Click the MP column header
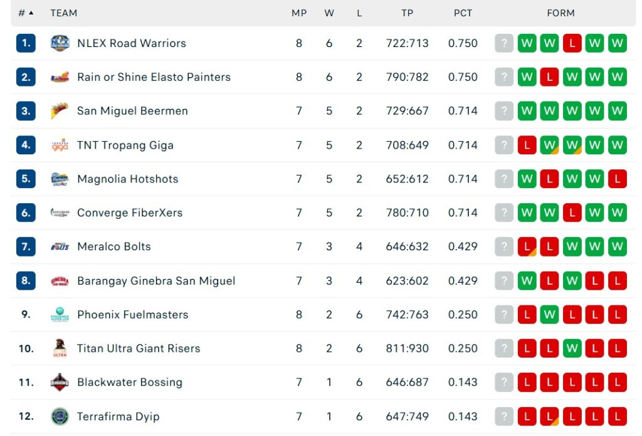This screenshot has width=642, height=436. coord(299,13)
